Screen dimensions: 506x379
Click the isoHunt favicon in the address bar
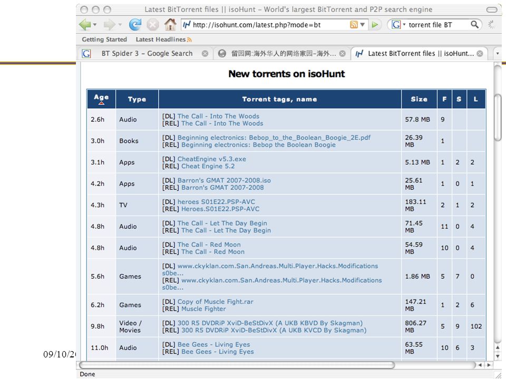(187, 25)
